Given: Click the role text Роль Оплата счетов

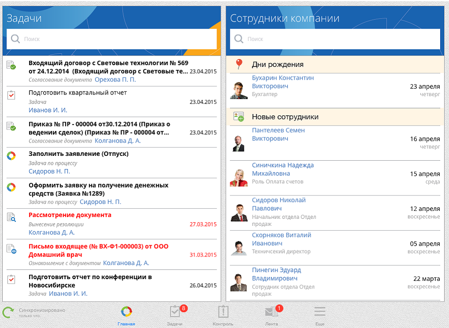Looking at the screenshot, I should (278, 182).
